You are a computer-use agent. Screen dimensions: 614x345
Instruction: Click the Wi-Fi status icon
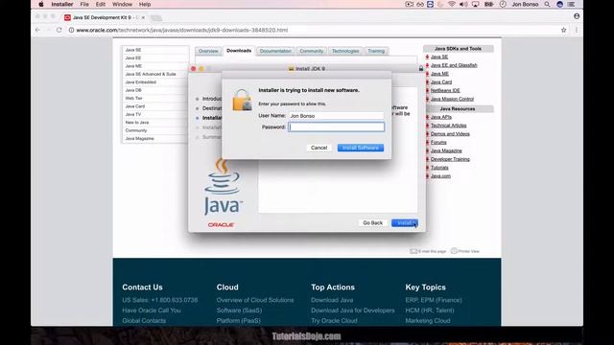coord(452,4)
